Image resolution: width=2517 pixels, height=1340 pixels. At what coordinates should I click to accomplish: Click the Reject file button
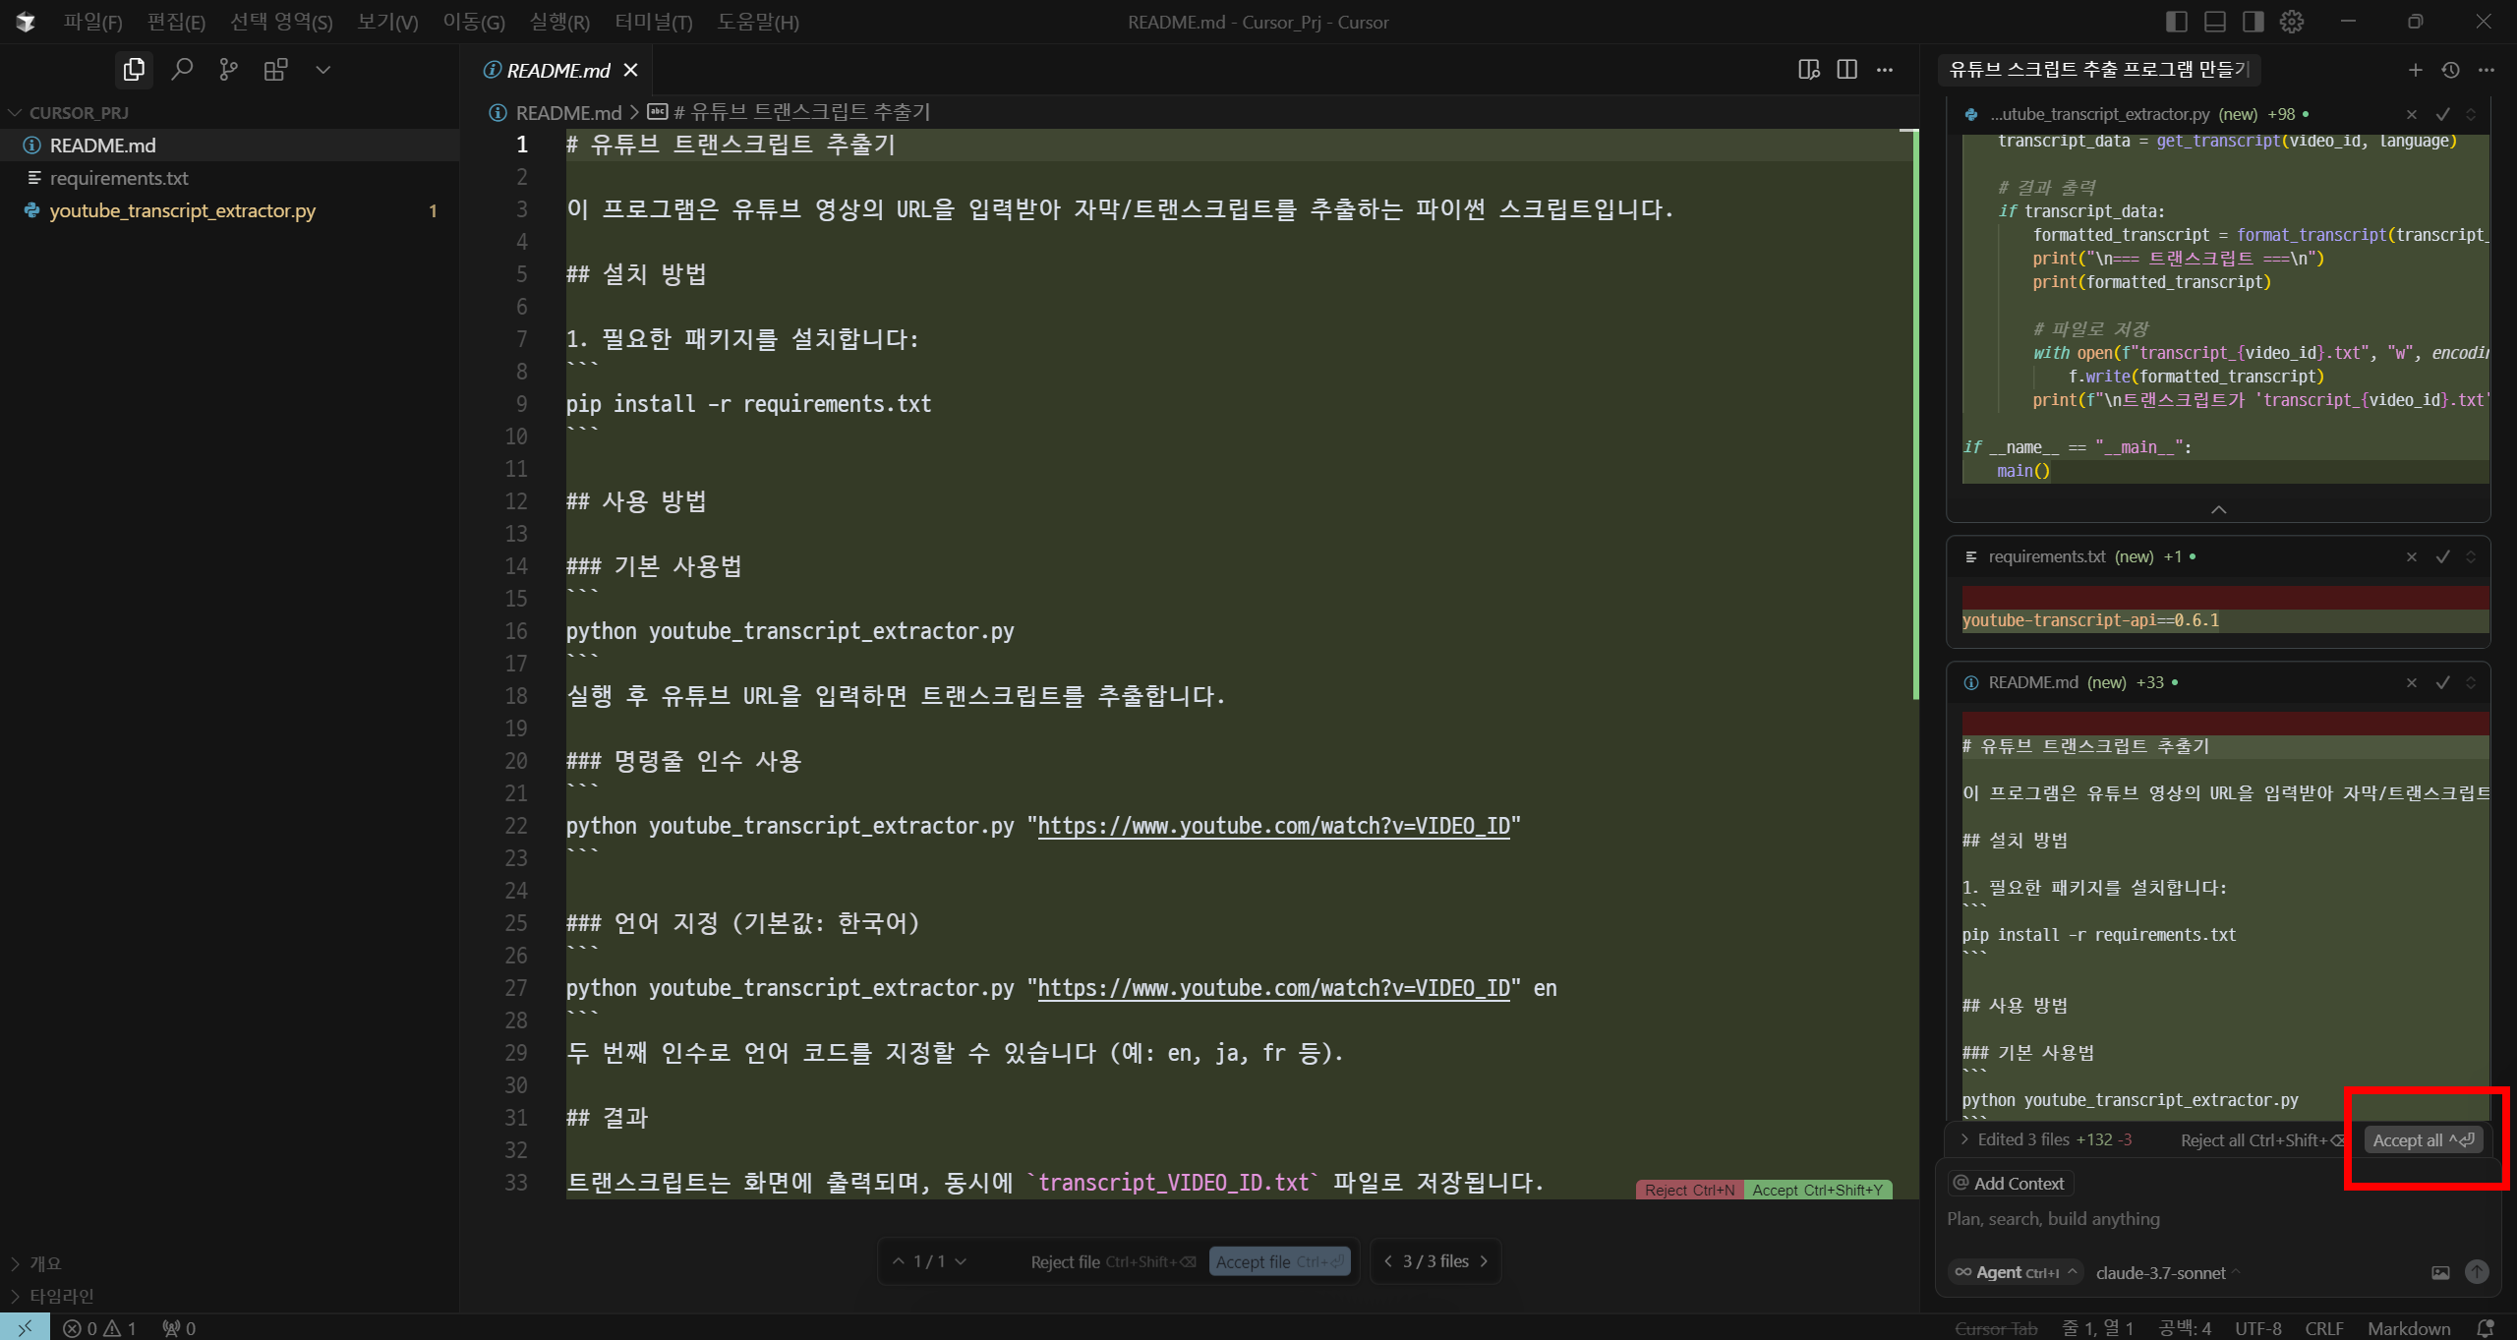point(1065,1261)
